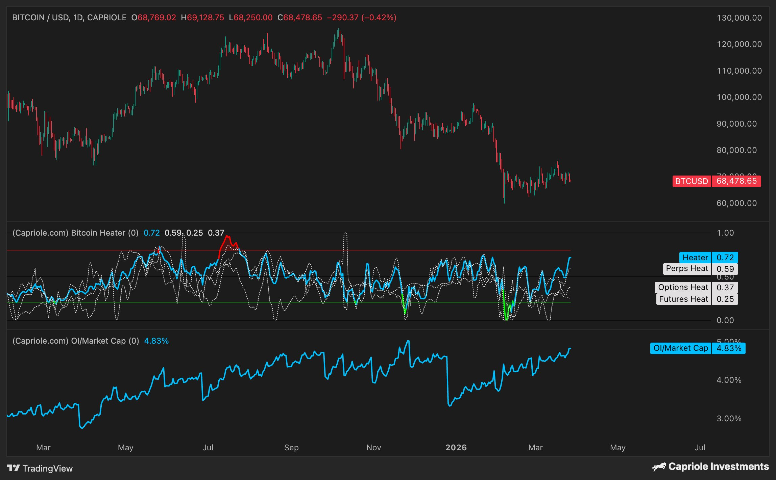Open the OI/Market Cap indicator legend title
Viewport: 776px width, 480px height.
click(76, 341)
